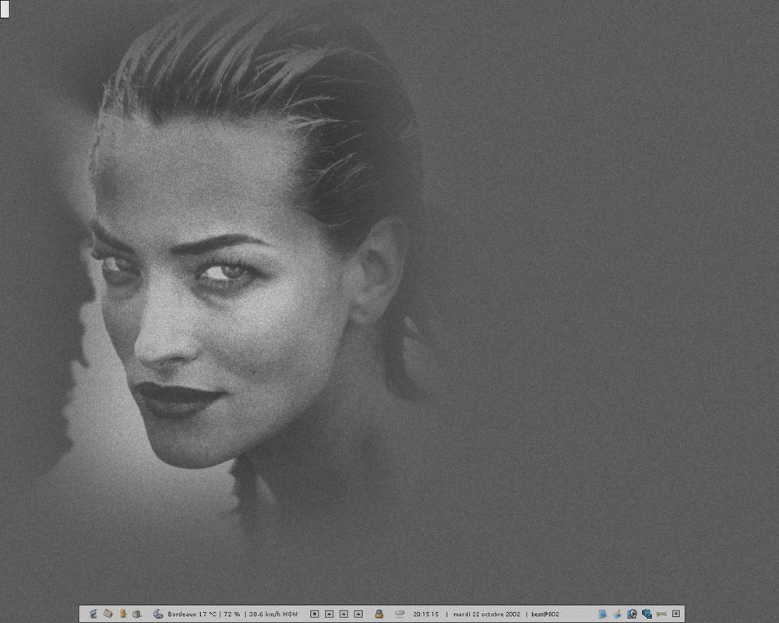Click the 20:15:15 clock display

425,614
